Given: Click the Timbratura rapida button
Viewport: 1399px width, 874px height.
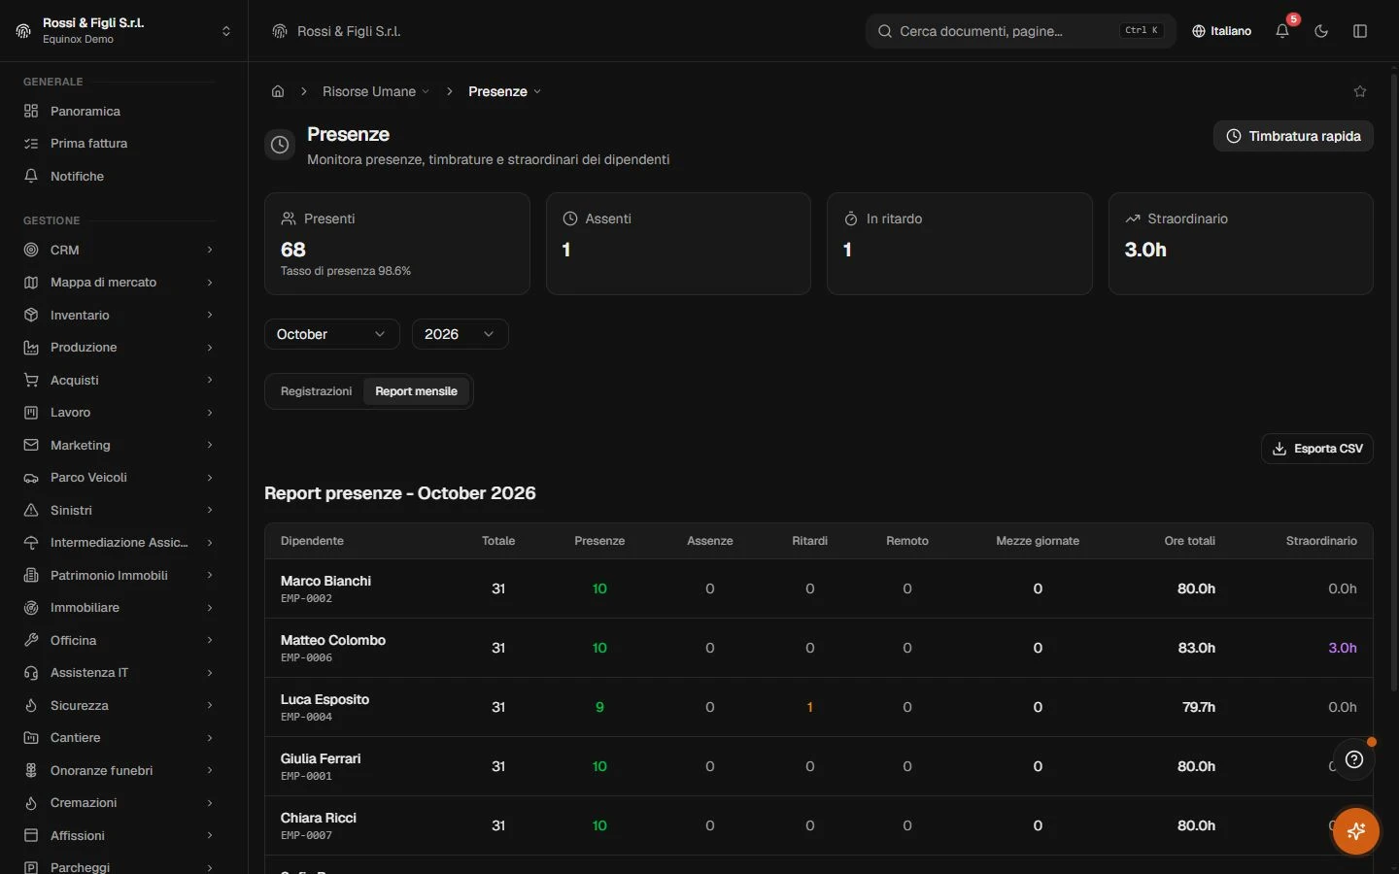Looking at the screenshot, I should coord(1293,136).
